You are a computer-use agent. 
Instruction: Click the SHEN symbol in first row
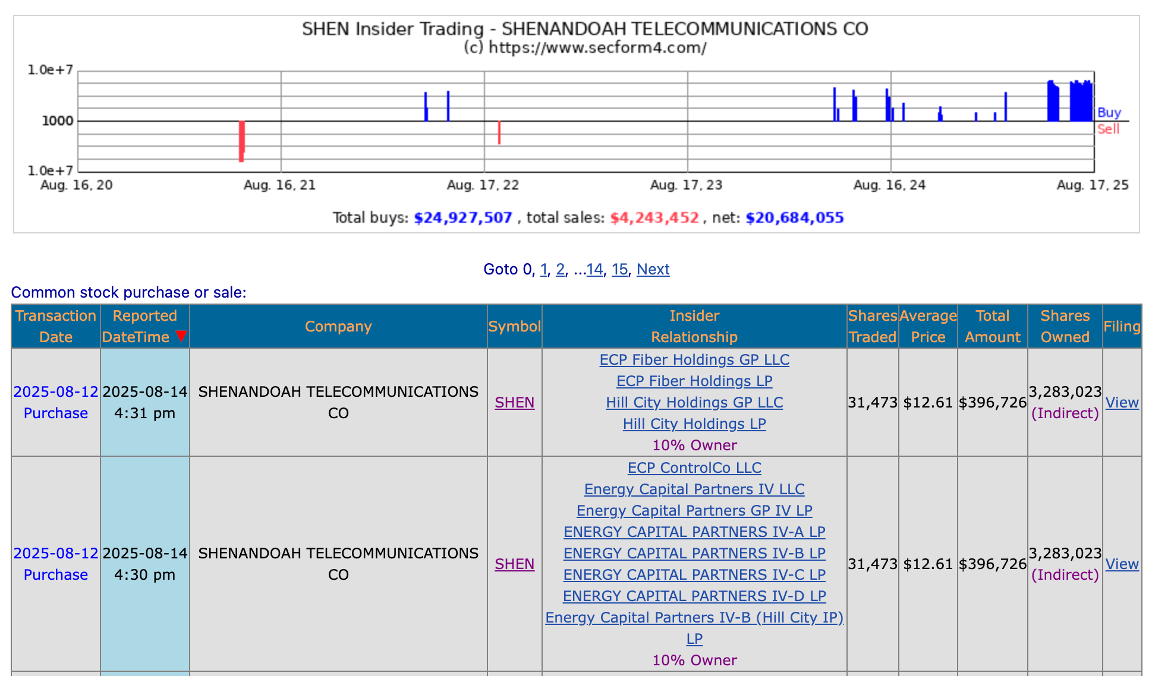tap(514, 403)
